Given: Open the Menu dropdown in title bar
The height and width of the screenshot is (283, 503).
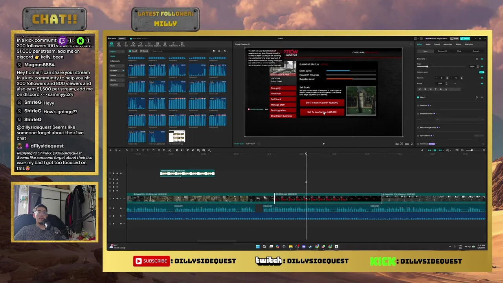Looking at the screenshot, I should [122, 39].
